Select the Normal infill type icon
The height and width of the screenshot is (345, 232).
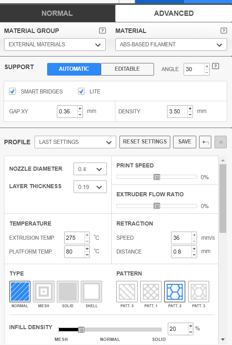coord(20,291)
